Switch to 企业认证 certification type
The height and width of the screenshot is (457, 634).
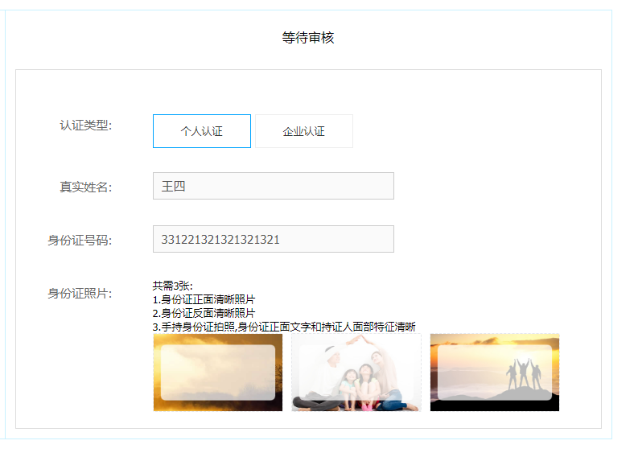[x=303, y=131]
